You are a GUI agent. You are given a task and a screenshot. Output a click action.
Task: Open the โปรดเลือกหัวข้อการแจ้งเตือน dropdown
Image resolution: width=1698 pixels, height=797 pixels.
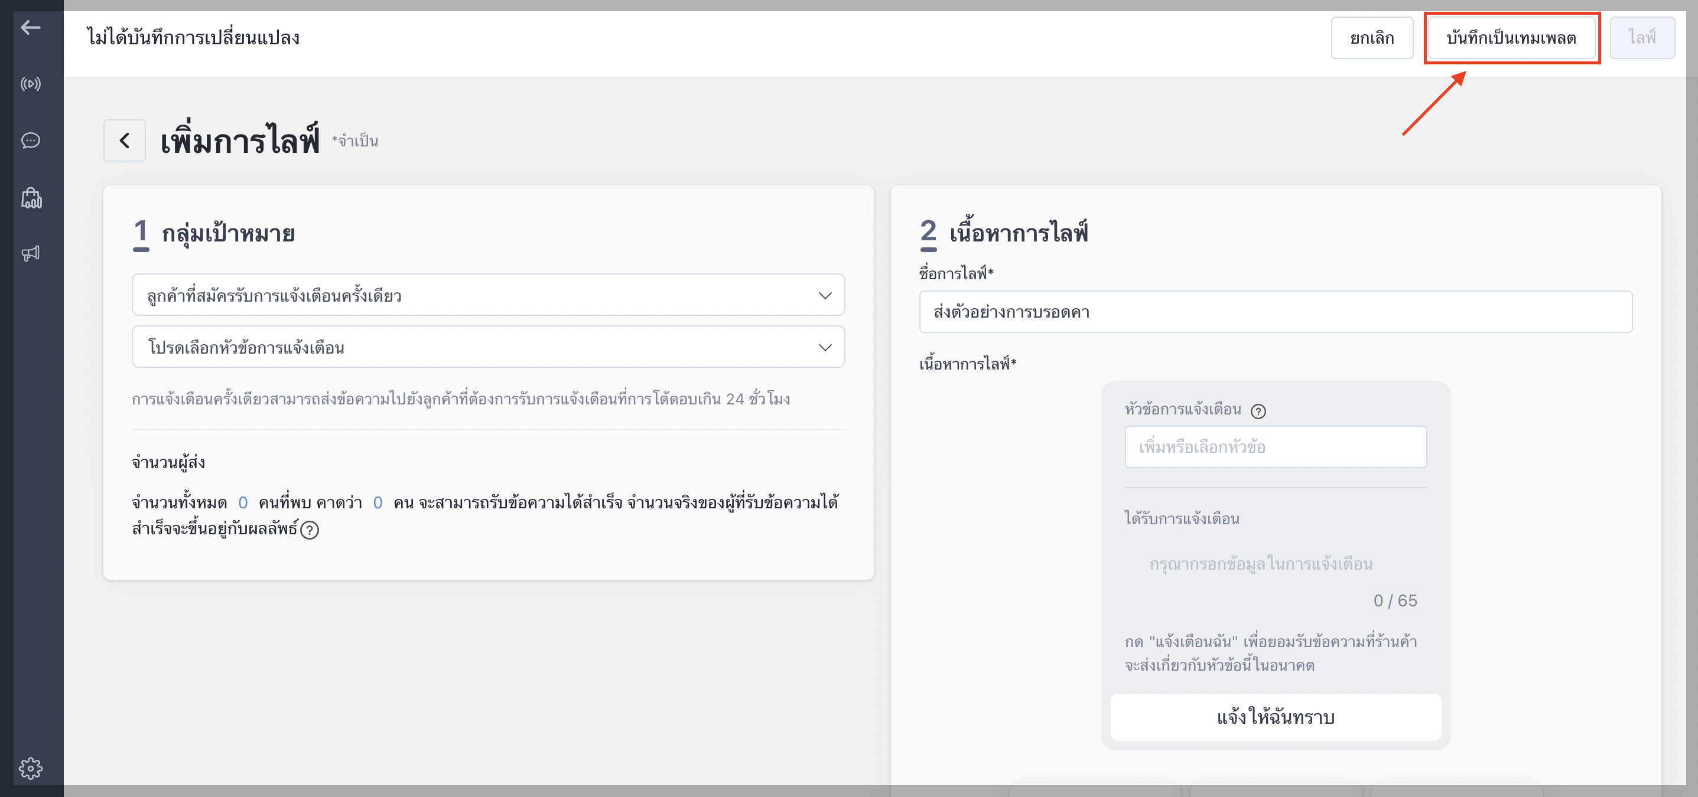point(489,347)
